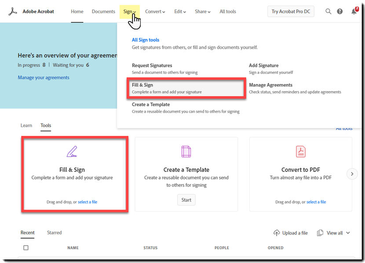The width and height of the screenshot is (365, 263).
Task: Click the Adobe Acrobat title text
Action: tap(38, 11)
